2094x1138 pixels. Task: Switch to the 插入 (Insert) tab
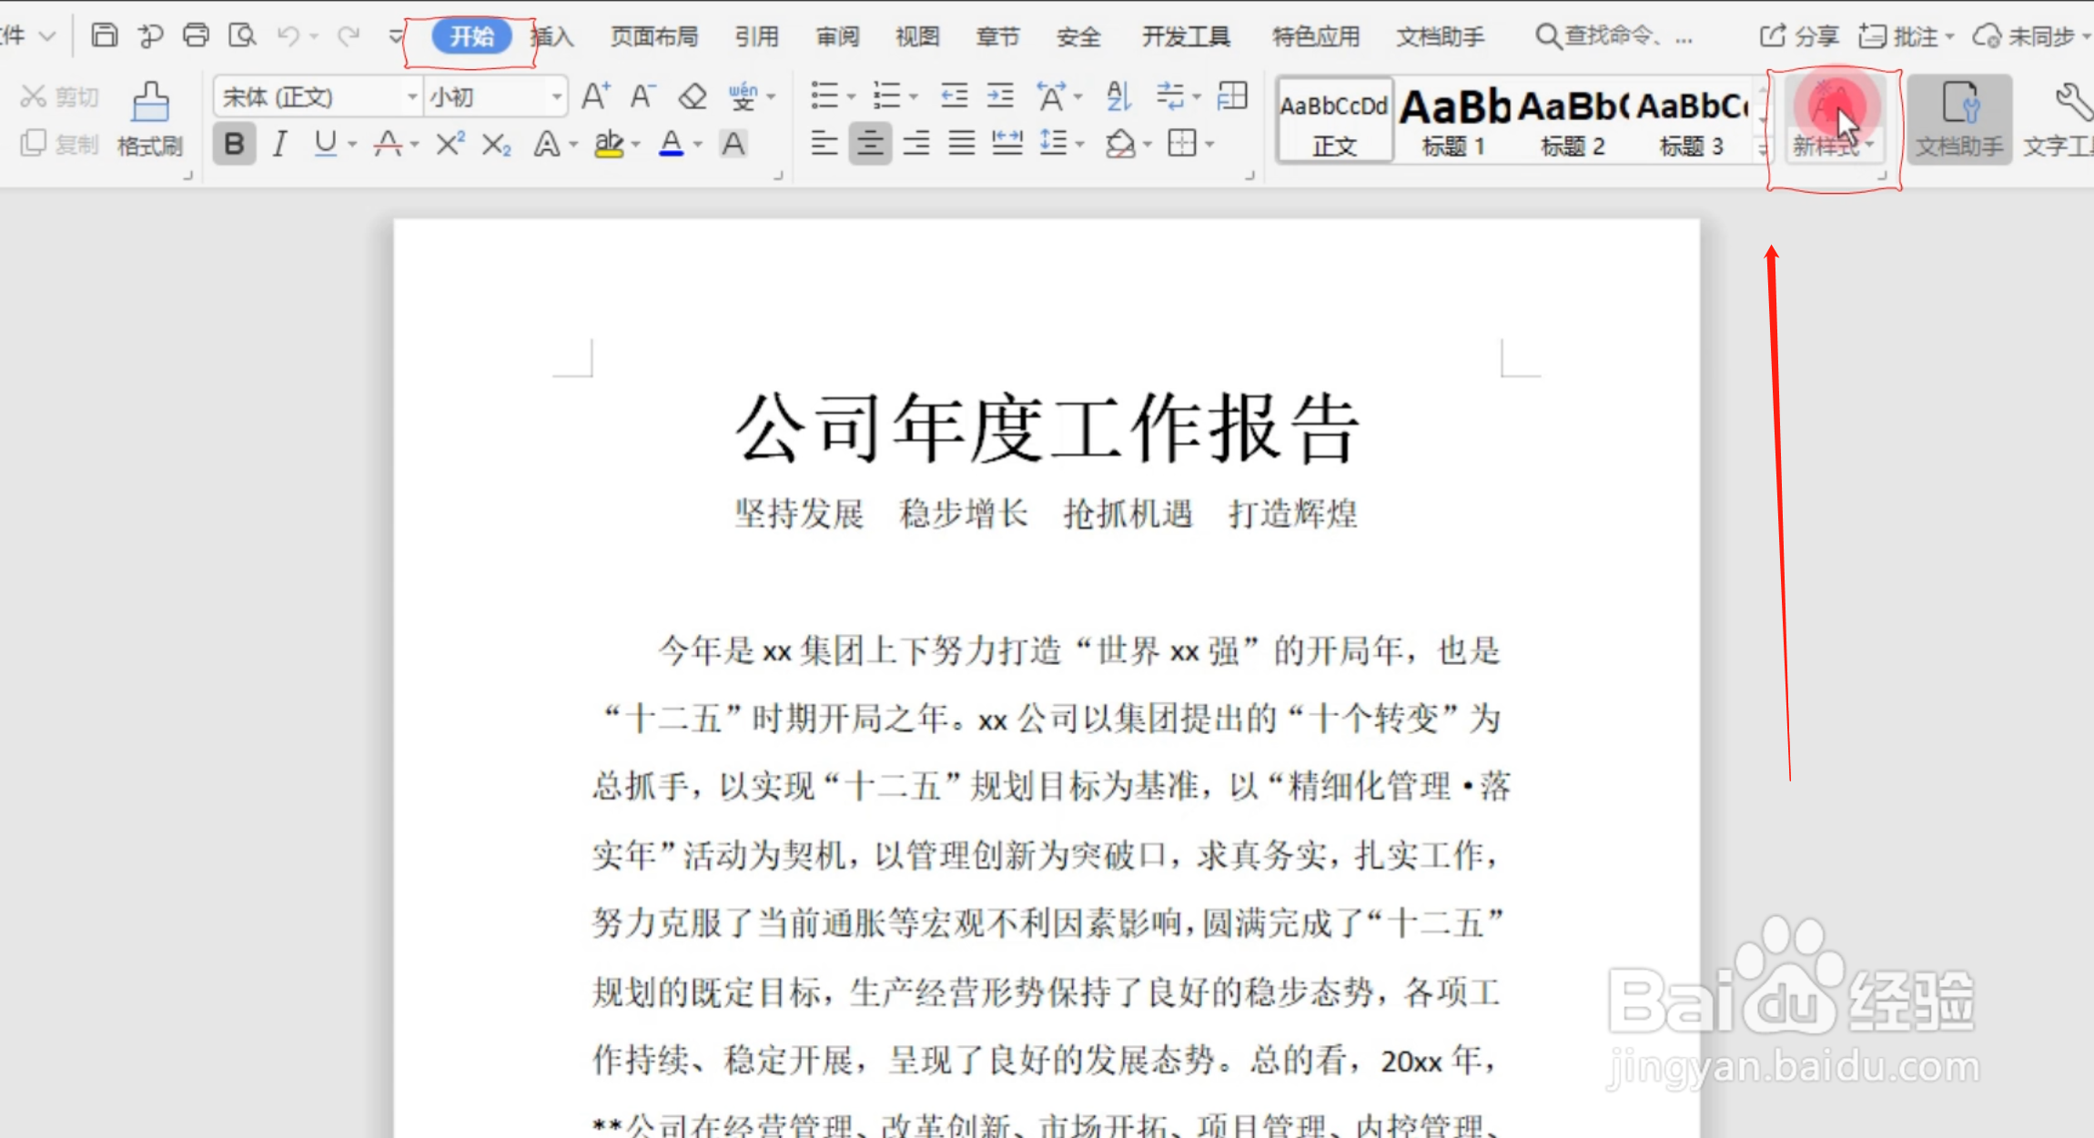[551, 36]
